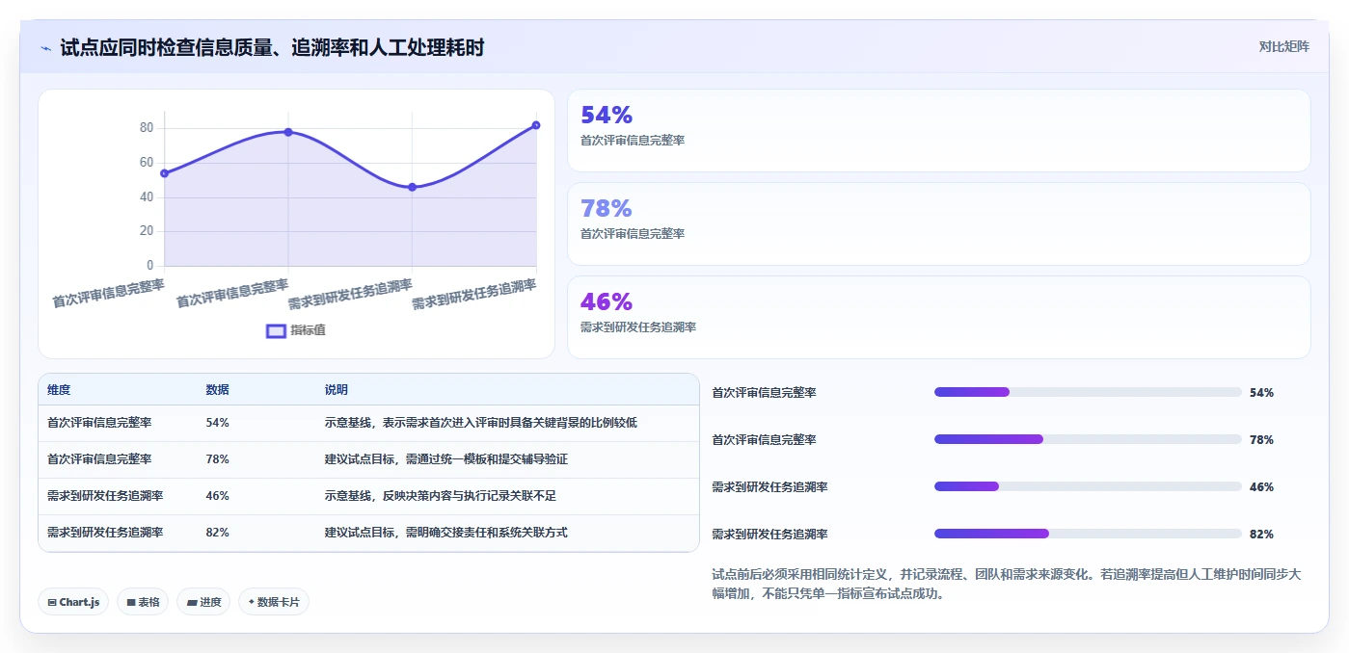Click the 对比矩阵 label in the header
Image resolution: width=1349 pixels, height=653 pixels.
(1283, 46)
